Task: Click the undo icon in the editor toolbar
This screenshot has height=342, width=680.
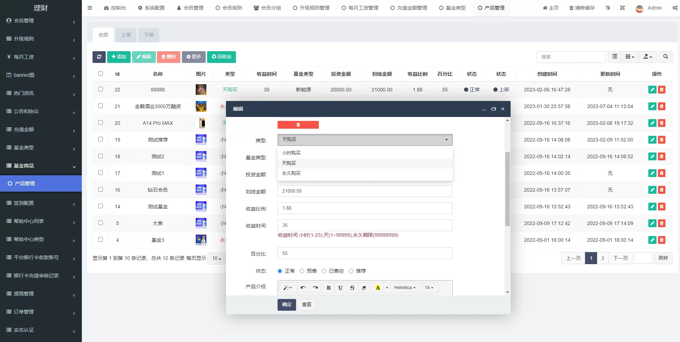Action: pos(303,288)
